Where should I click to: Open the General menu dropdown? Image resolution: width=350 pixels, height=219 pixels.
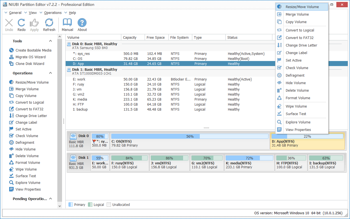15,13
